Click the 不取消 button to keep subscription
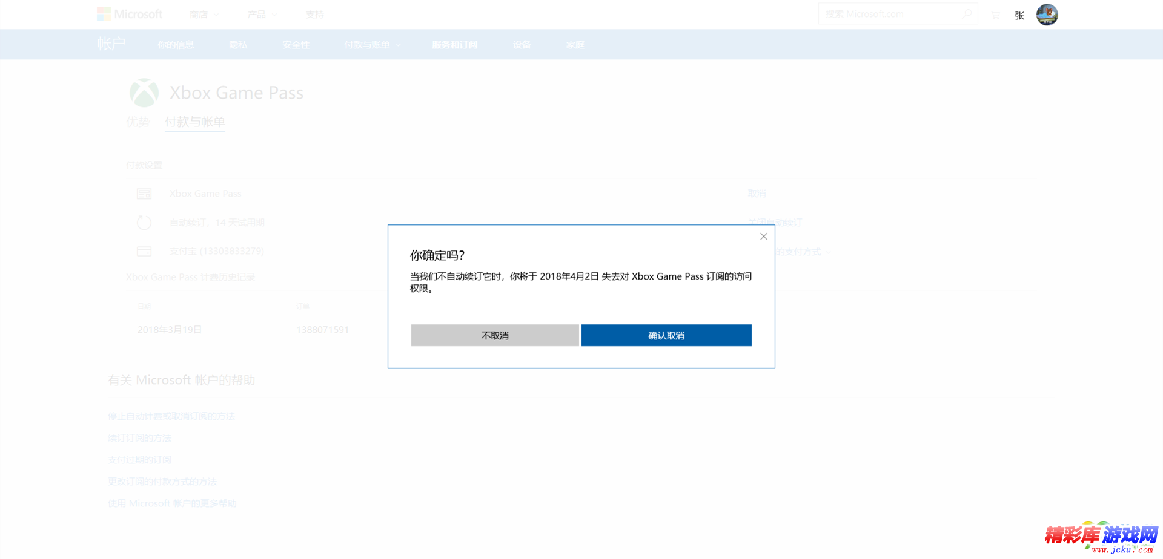 [495, 335]
